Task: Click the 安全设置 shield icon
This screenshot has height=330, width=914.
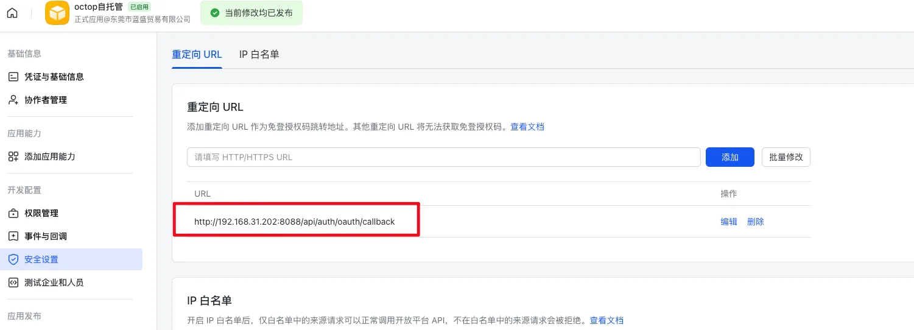Action: [x=13, y=259]
